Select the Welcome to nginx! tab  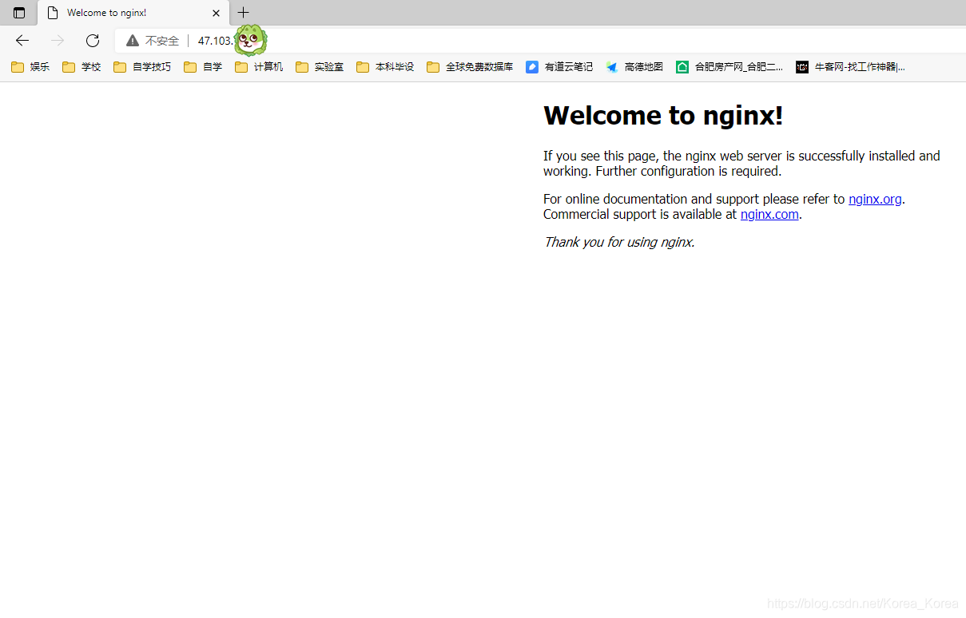133,13
